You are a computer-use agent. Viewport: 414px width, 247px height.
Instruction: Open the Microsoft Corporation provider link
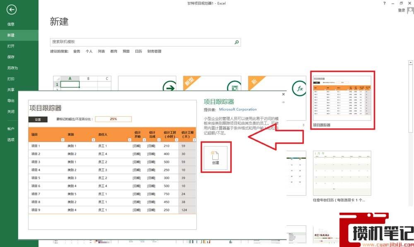(238, 109)
